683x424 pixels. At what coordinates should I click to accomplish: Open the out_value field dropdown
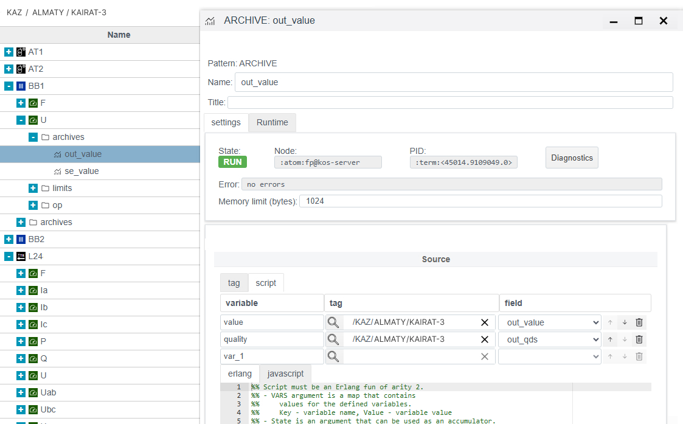[549, 322]
